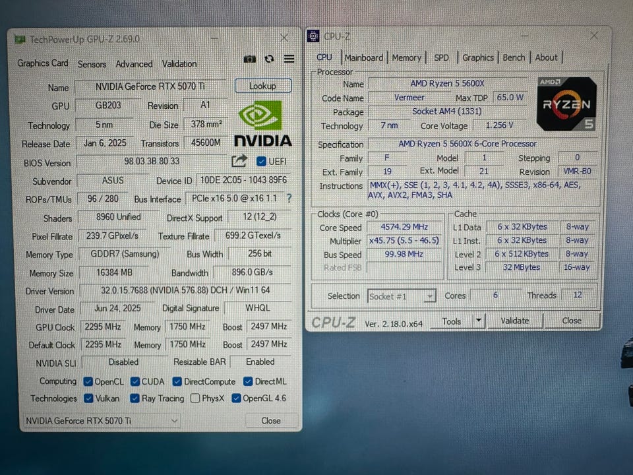633x475 pixels.
Task: Click the Bus Interface question mark
Action: (289, 199)
